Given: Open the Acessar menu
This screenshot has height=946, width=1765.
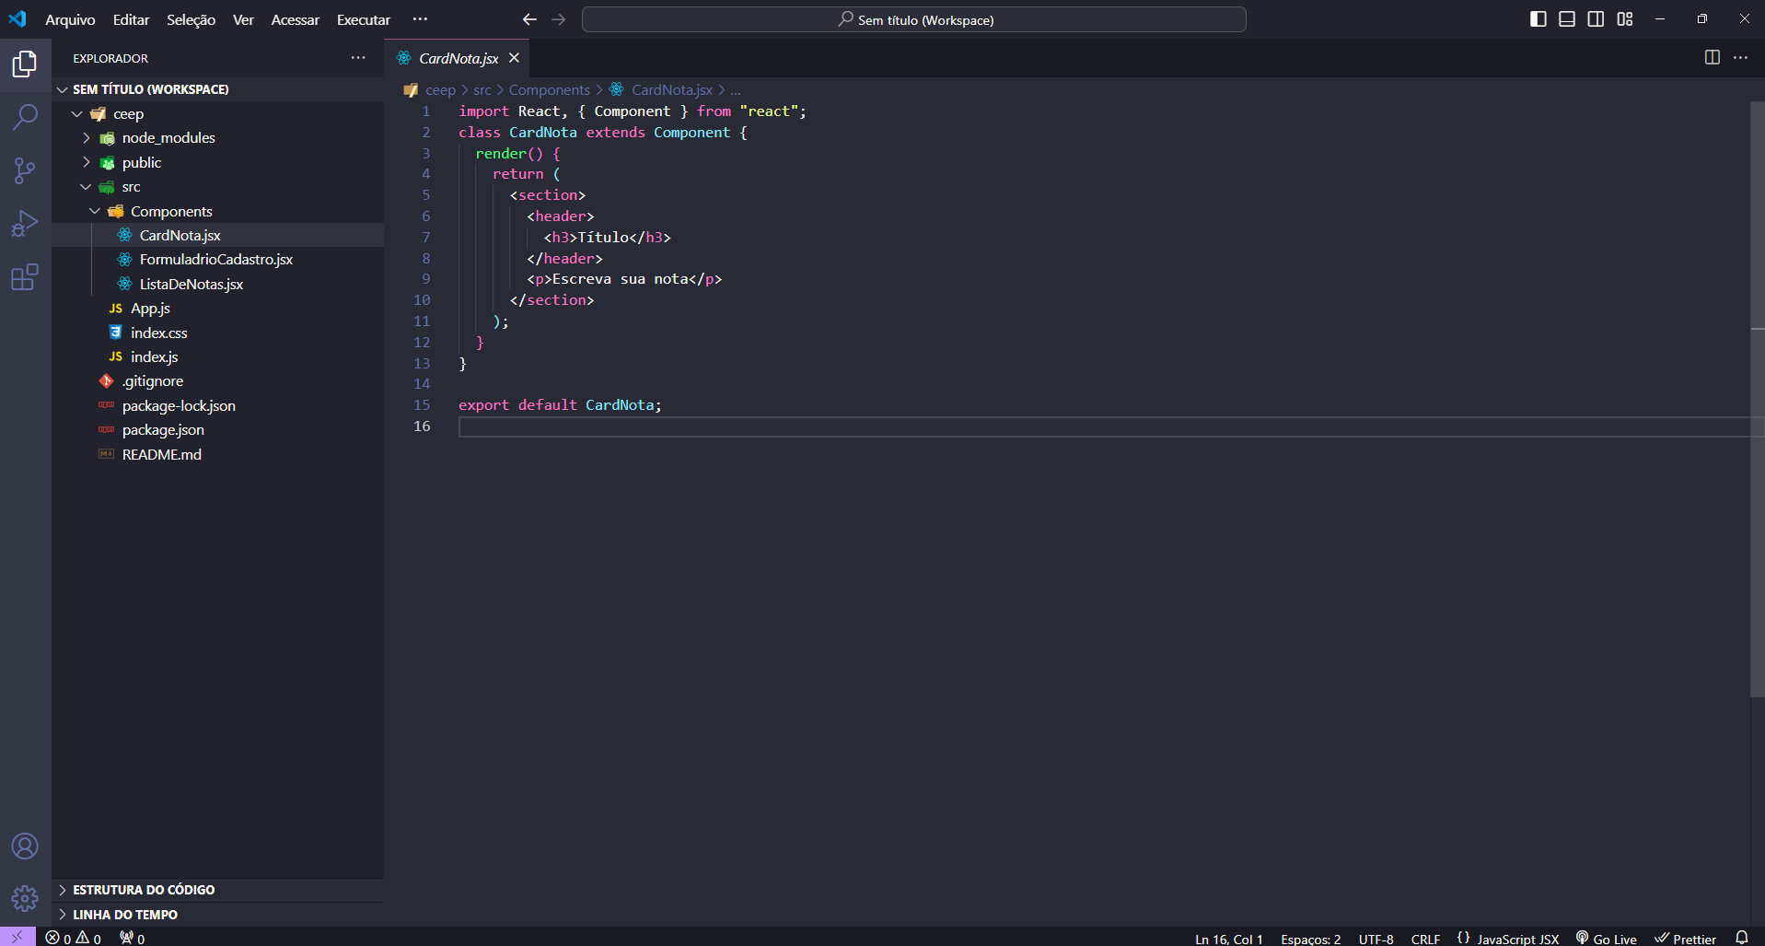Looking at the screenshot, I should (295, 19).
